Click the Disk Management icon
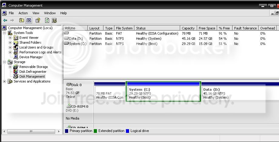 (x=16, y=76)
